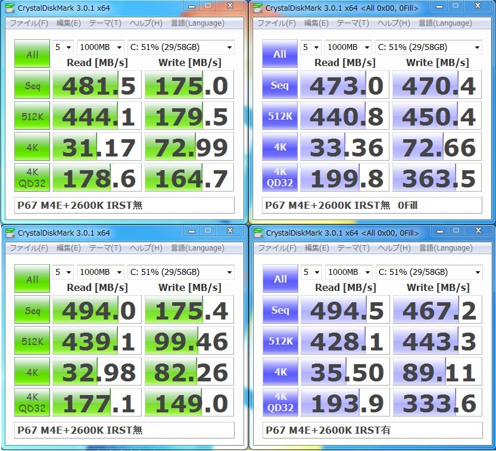The width and height of the screenshot is (496, 451).
Task: Select 4K QD32 write value 333.6
Action: click(438, 402)
